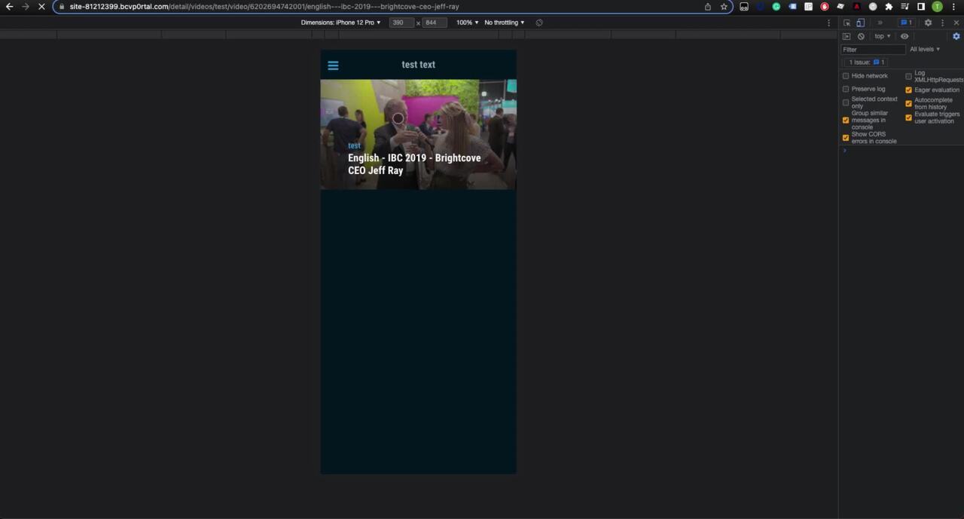The image size is (964, 519).
Task: Enable the Preserve log checkbox
Action: click(x=846, y=89)
